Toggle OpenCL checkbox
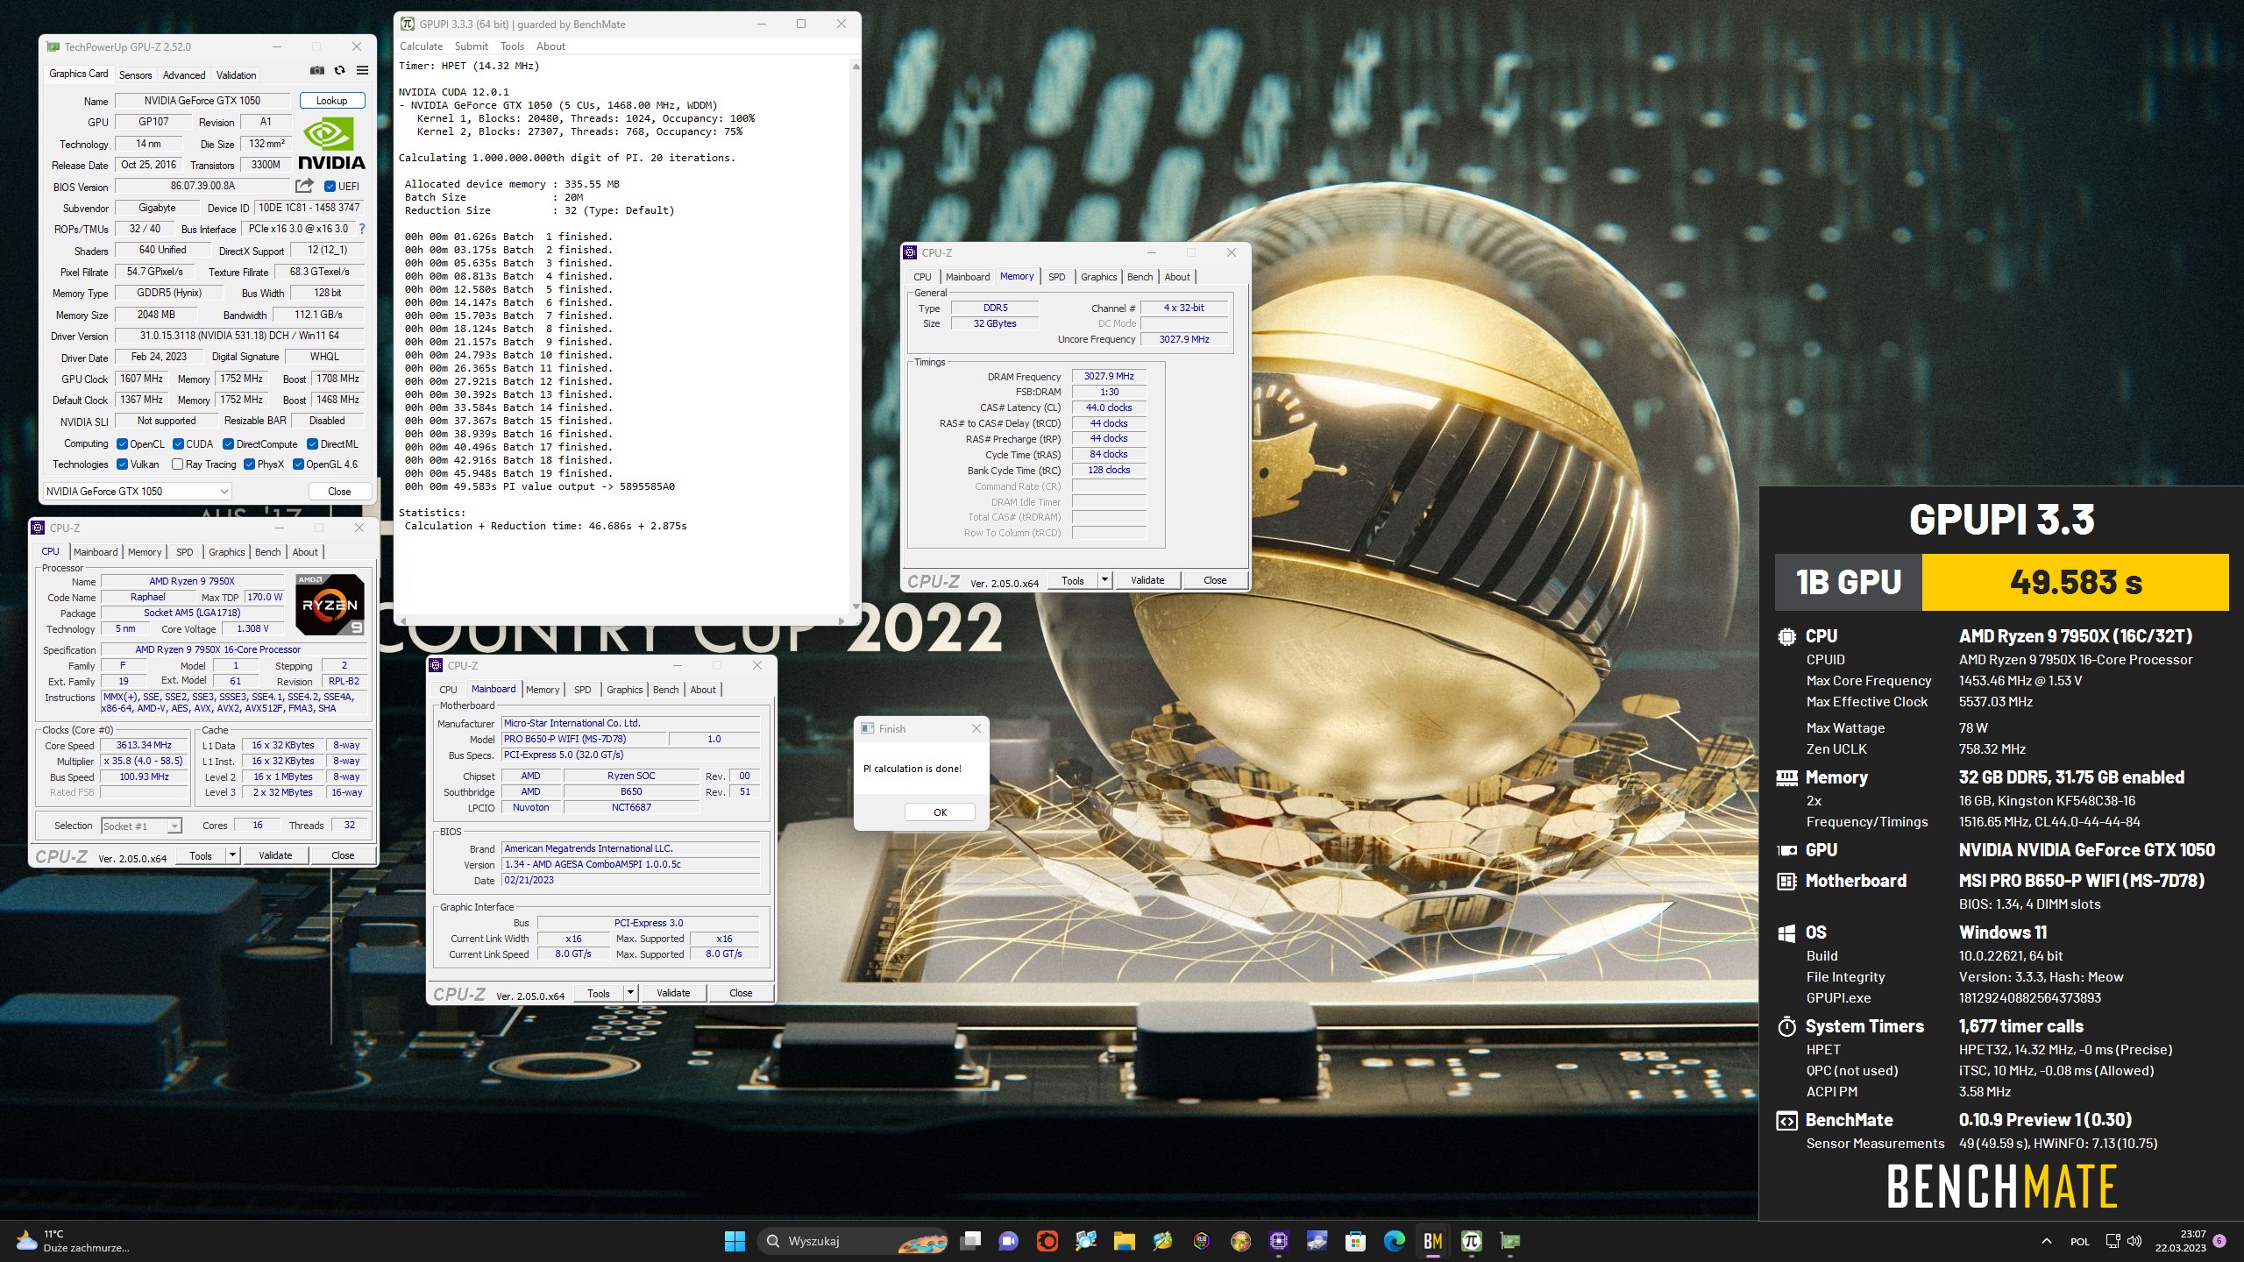2244x1262 pixels. (123, 443)
